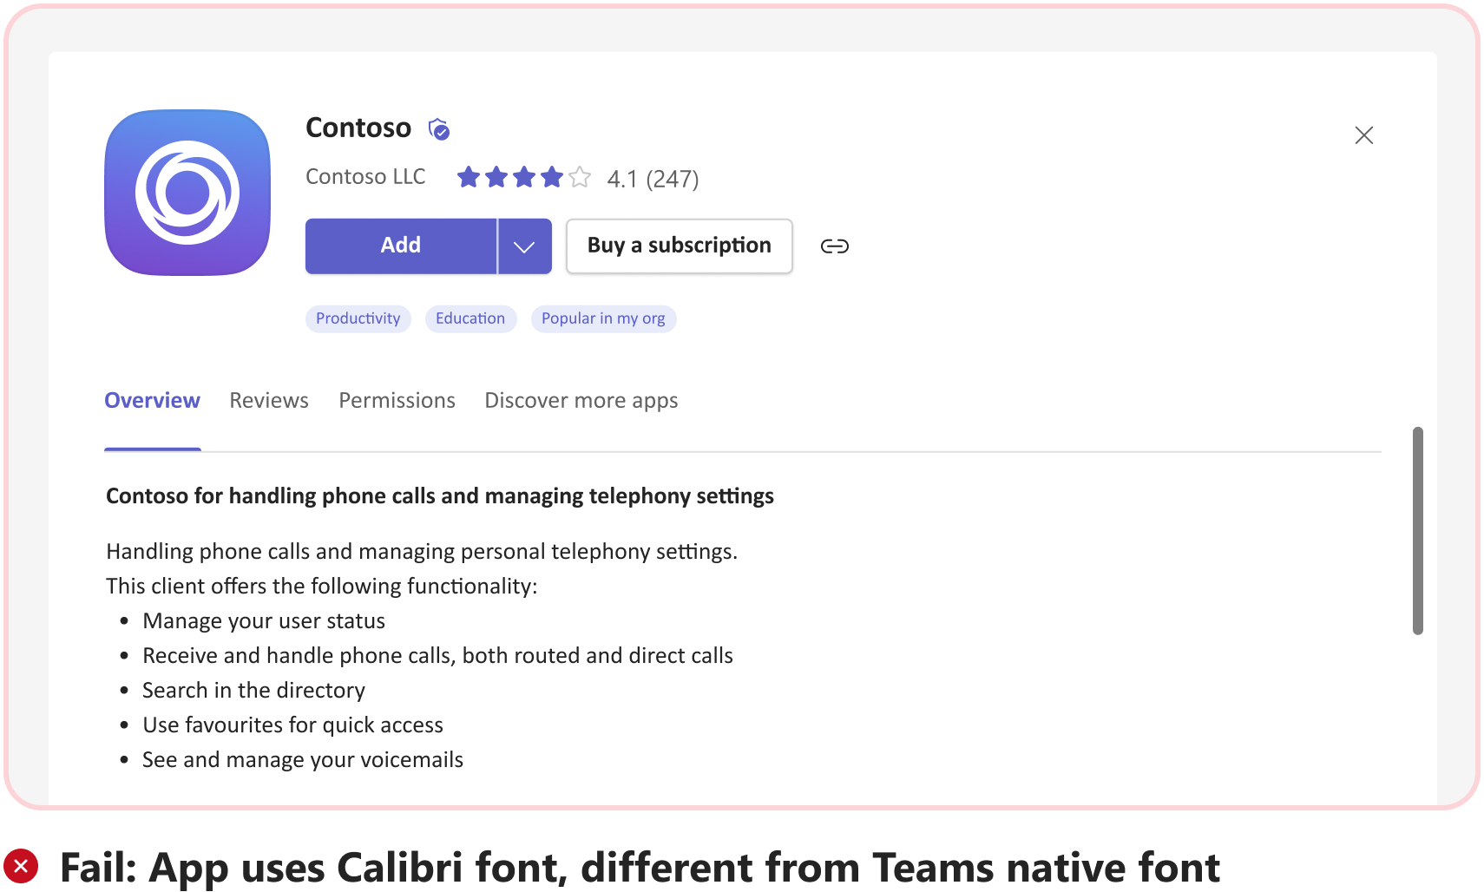The height and width of the screenshot is (892, 1484).
Task: Switch to the Overview tab
Action: tap(153, 401)
